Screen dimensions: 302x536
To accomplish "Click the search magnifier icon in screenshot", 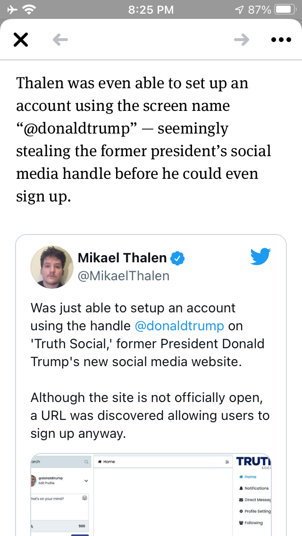I will click(86, 462).
